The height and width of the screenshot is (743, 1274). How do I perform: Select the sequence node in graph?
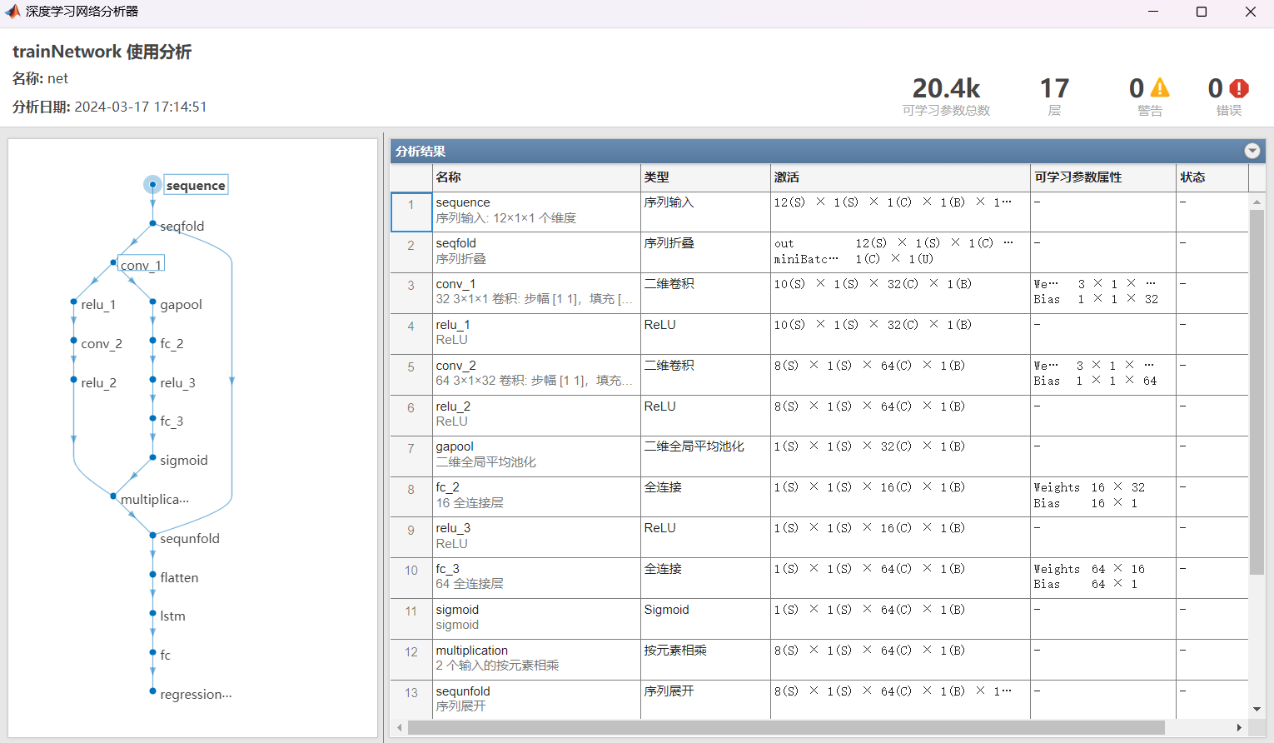195,185
